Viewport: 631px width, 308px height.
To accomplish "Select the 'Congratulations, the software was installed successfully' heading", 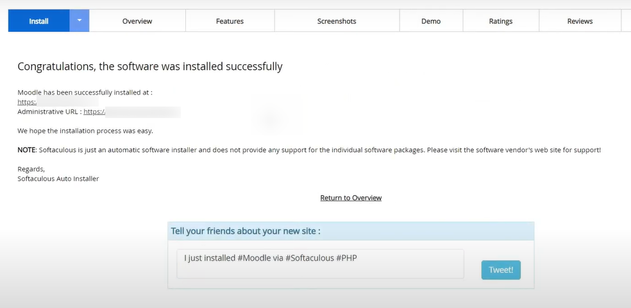I will pyautogui.click(x=149, y=67).
